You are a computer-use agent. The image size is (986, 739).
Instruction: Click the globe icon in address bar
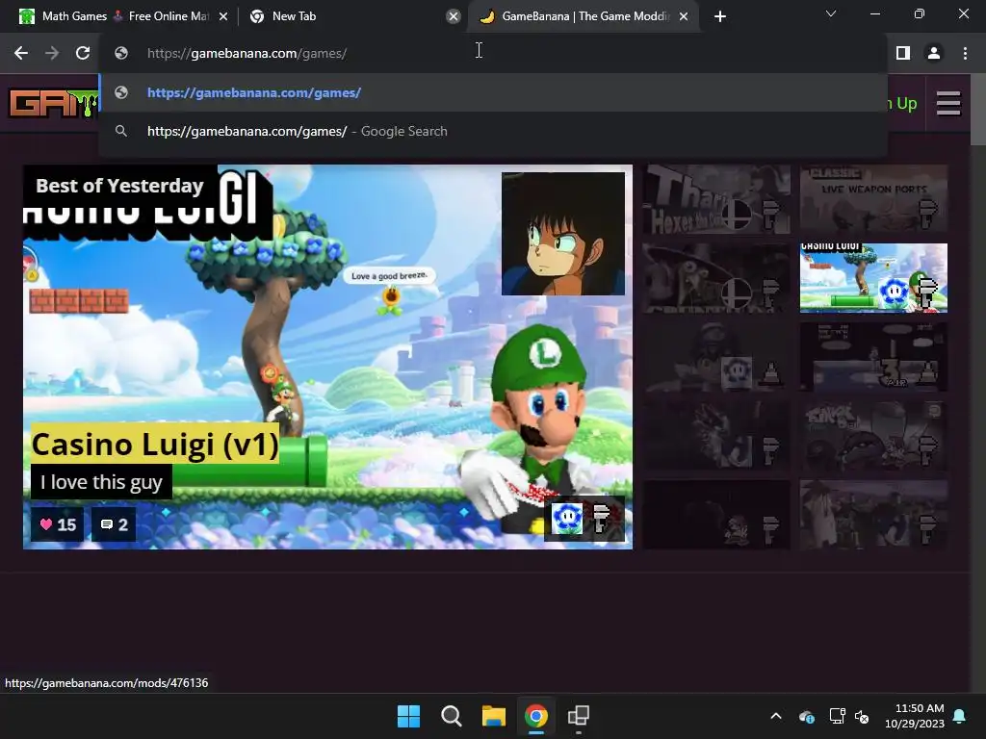click(121, 54)
